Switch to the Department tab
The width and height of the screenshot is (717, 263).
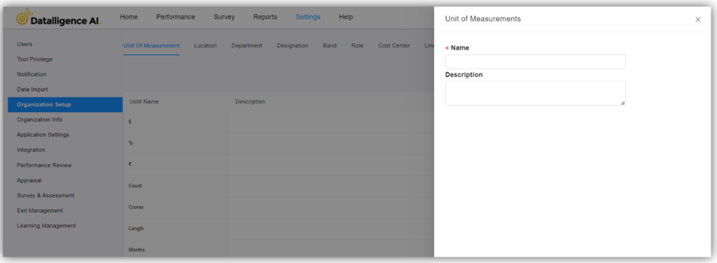coord(246,45)
